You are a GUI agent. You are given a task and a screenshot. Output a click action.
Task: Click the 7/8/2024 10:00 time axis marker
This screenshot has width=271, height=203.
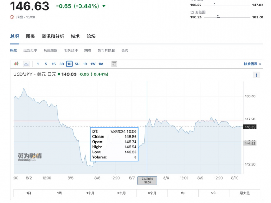tap(147, 180)
